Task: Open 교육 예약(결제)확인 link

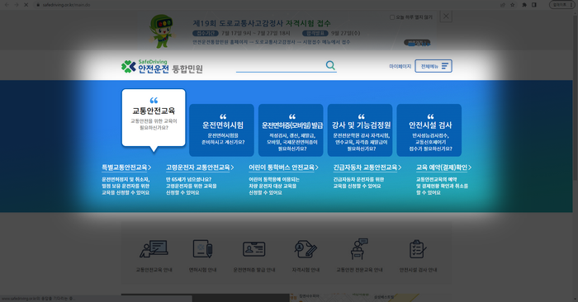Action: point(444,168)
